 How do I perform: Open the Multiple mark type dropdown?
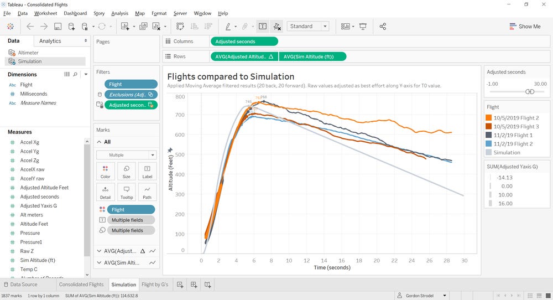[126, 155]
